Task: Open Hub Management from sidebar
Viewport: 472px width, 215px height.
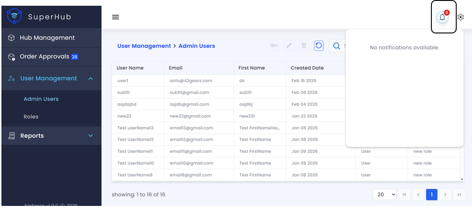Action: [47, 38]
